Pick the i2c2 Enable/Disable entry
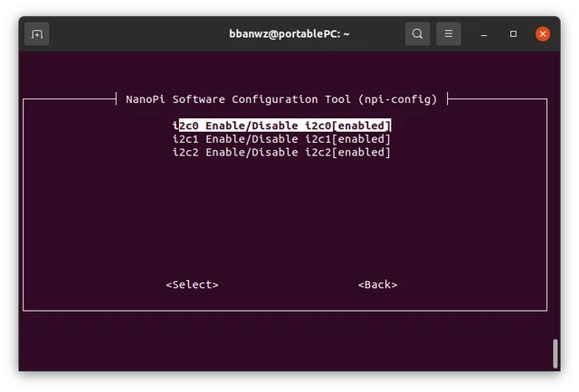Viewport: 579px width, 392px height. tap(281, 153)
